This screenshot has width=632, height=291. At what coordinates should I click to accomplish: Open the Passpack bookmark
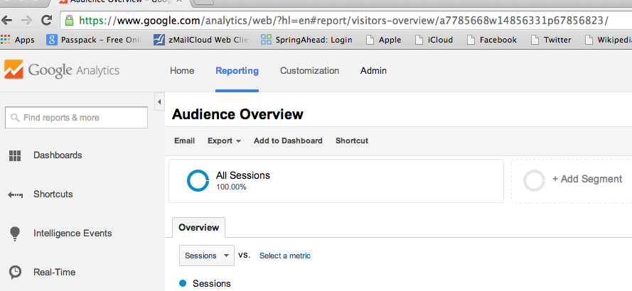(x=94, y=40)
